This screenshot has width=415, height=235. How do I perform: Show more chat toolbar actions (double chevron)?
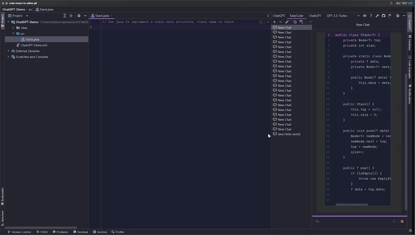point(310,22)
